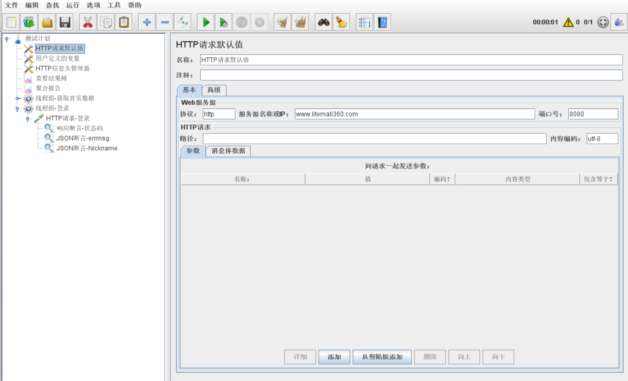Click the 向上 button
628x381 pixels.
(464, 357)
